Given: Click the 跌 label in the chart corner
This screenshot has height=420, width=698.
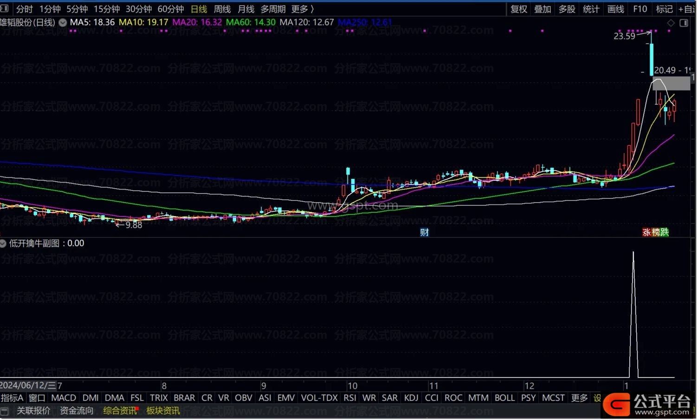Looking at the screenshot, I should [x=665, y=232].
